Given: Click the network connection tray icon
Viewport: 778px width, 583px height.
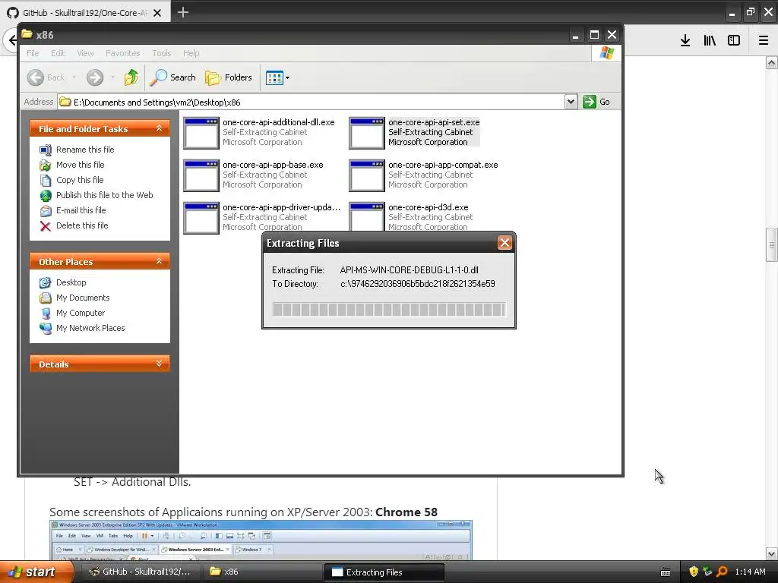Looking at the screenshot, I should click(x=707, y=572).
